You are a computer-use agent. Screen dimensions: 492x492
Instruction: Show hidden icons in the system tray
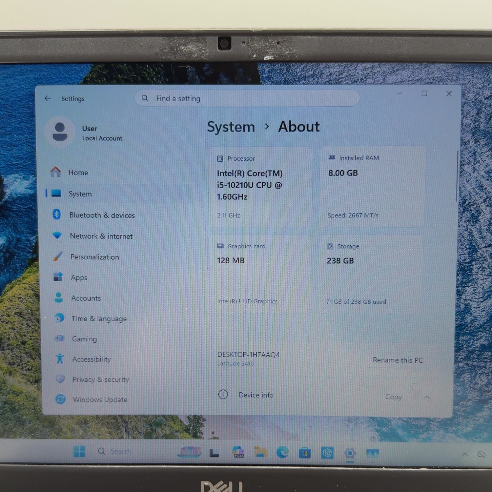[465, 454]
